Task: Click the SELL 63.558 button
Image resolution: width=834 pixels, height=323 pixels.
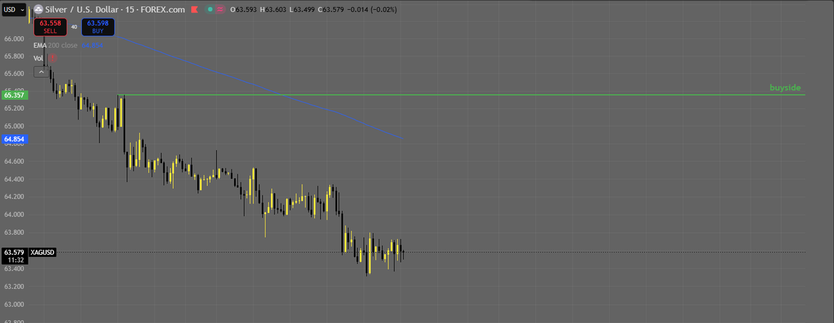Action: 50,27
